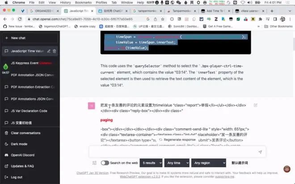Open JS Keypress Event Listener conversation
This screenshot has width=295, height=184.
pos(31,63)
